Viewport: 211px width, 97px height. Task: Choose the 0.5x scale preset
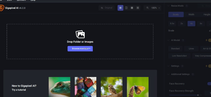172,24
